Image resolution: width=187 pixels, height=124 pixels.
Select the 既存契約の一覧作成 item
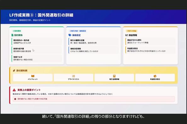tap(37, 42)
